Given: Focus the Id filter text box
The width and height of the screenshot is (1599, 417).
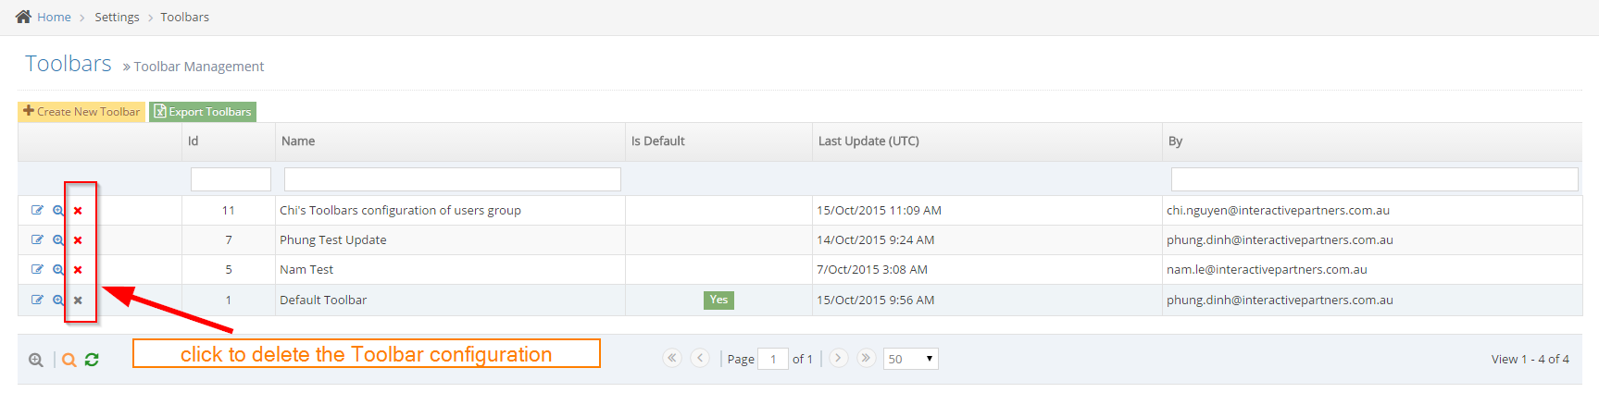Looking at the screenshot, I should point(231,179).
